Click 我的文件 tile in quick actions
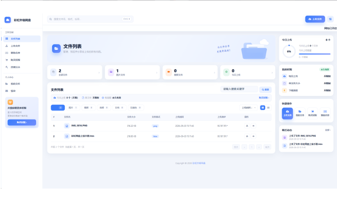This screenshot has width=337, height=200. [x=300, y=113]
